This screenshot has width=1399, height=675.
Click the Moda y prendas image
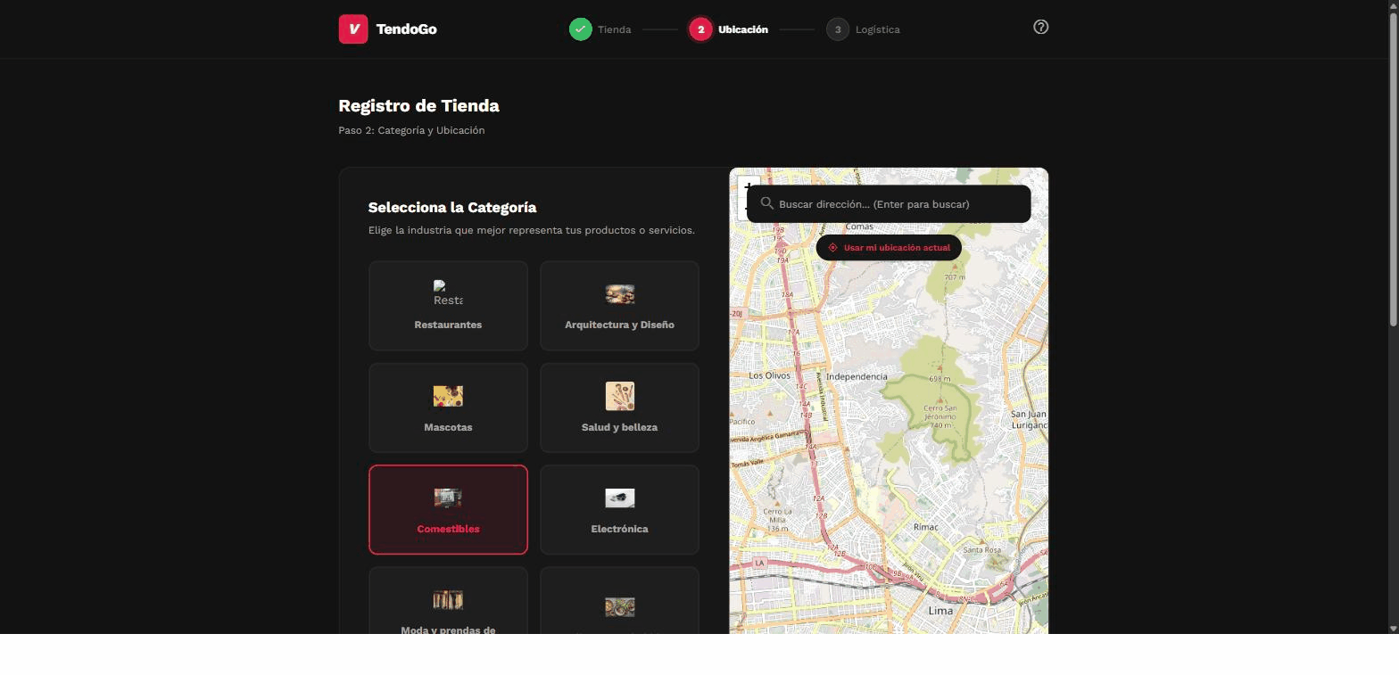(448, 600)
